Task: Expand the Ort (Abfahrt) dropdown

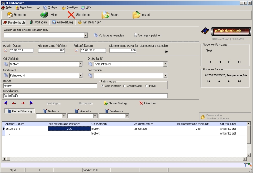Action: [80, 64]
